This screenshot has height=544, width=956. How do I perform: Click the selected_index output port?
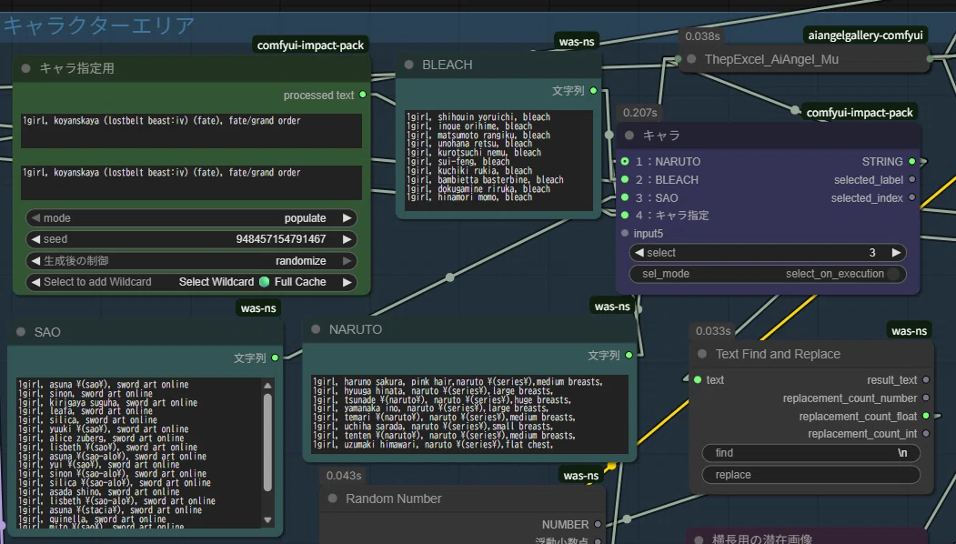(912, 197)
